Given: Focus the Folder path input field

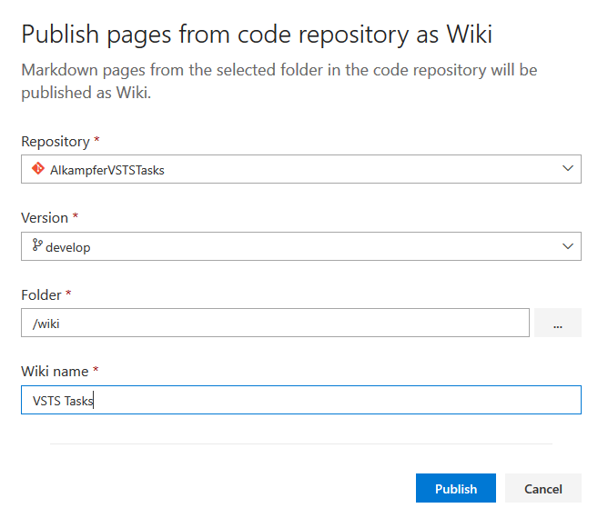Looking at the screenshot, I should coord(275,323).
